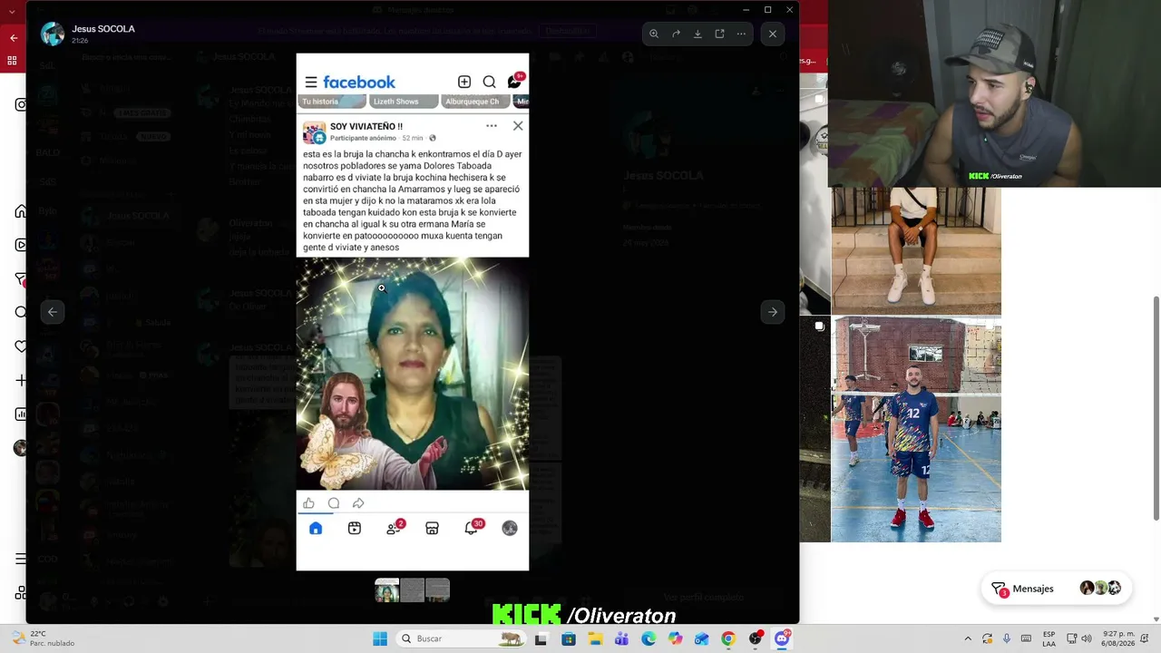Viewport: 1161px width, 653px height.
Task: Select the second thumbnail in the image strip
Action: (x=413, y=590)
